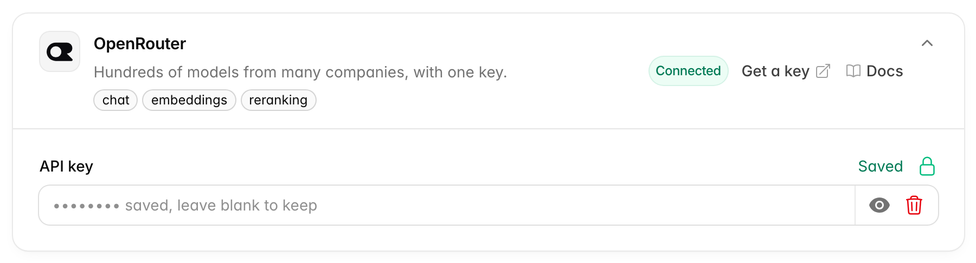The image size is (976, 263).
Task: Select the chat capability tag
Action: coord(115,100)
